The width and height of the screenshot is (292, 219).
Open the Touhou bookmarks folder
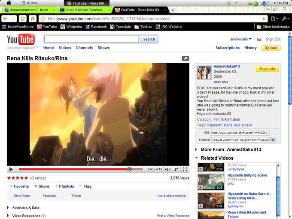(143, 27)
